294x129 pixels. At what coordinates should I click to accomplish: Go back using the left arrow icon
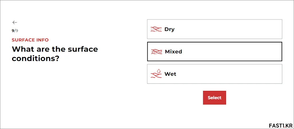pyautogui.click(x=15, y=22)
